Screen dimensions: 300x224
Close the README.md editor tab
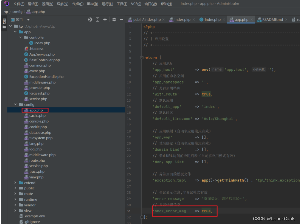pos(286,20)
